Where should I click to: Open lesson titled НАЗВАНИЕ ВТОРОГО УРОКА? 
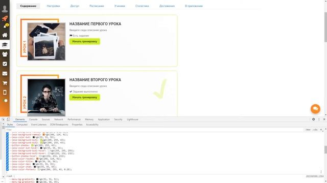tap(95, 80)
